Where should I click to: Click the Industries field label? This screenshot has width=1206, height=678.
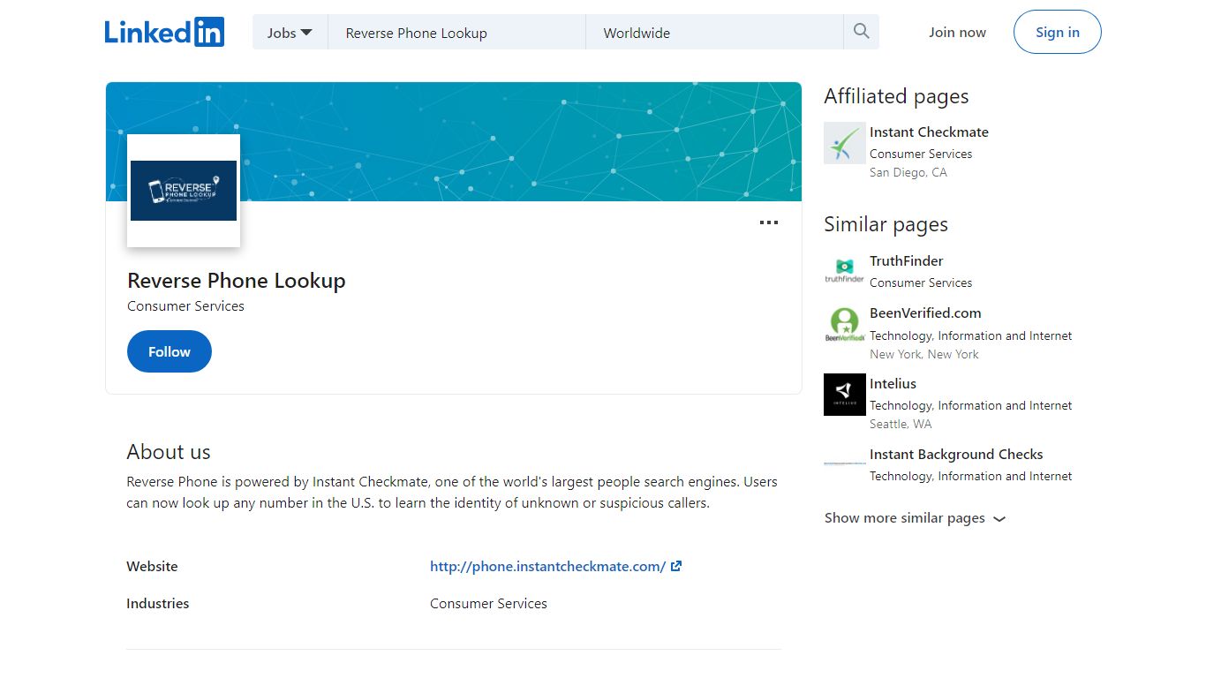[x=157, y=604]
